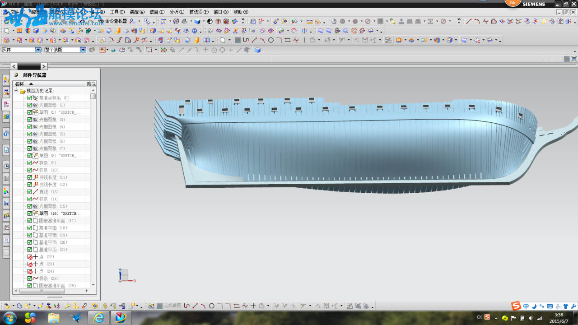Click the Line curve tool icon

[x=469, y=21]
